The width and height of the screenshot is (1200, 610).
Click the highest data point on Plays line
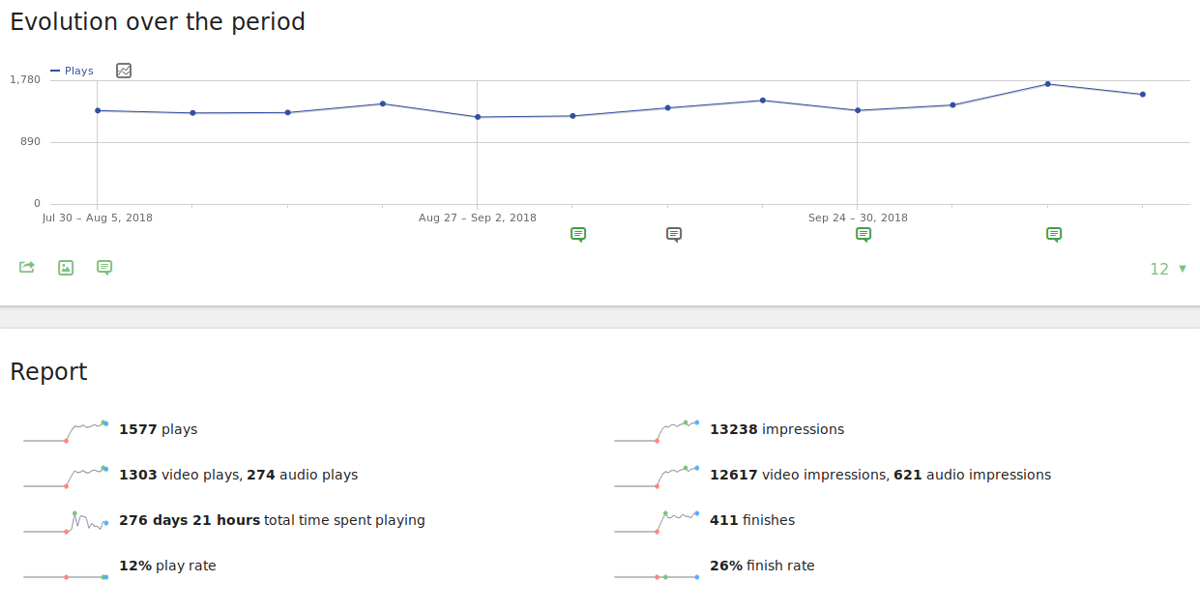[1047, 84]
